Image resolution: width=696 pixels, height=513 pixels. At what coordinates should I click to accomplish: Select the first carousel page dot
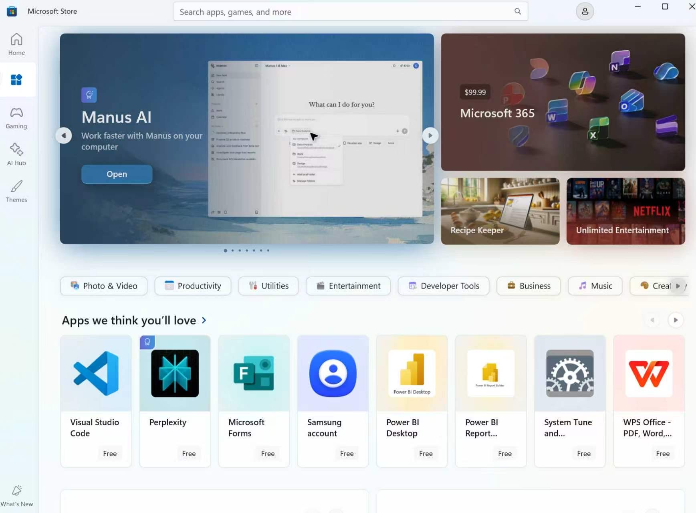click(x=226, y=250)
